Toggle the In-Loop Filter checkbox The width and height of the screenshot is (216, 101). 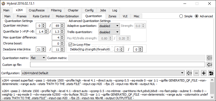70,44
